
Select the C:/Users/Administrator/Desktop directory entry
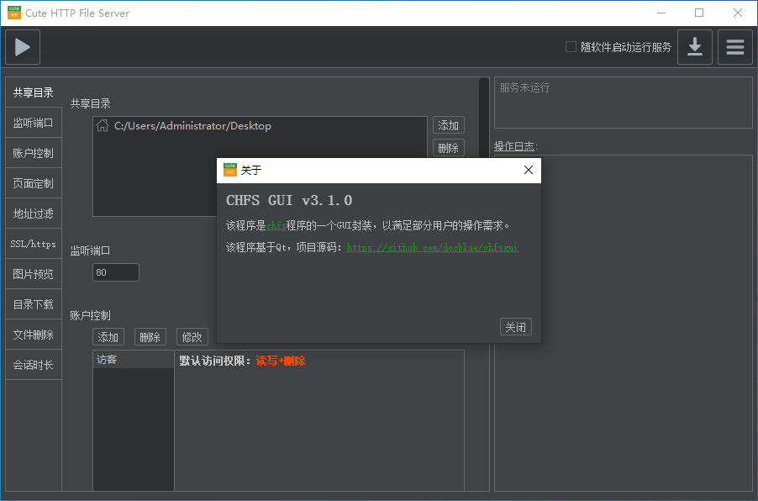tap(260, 126)
